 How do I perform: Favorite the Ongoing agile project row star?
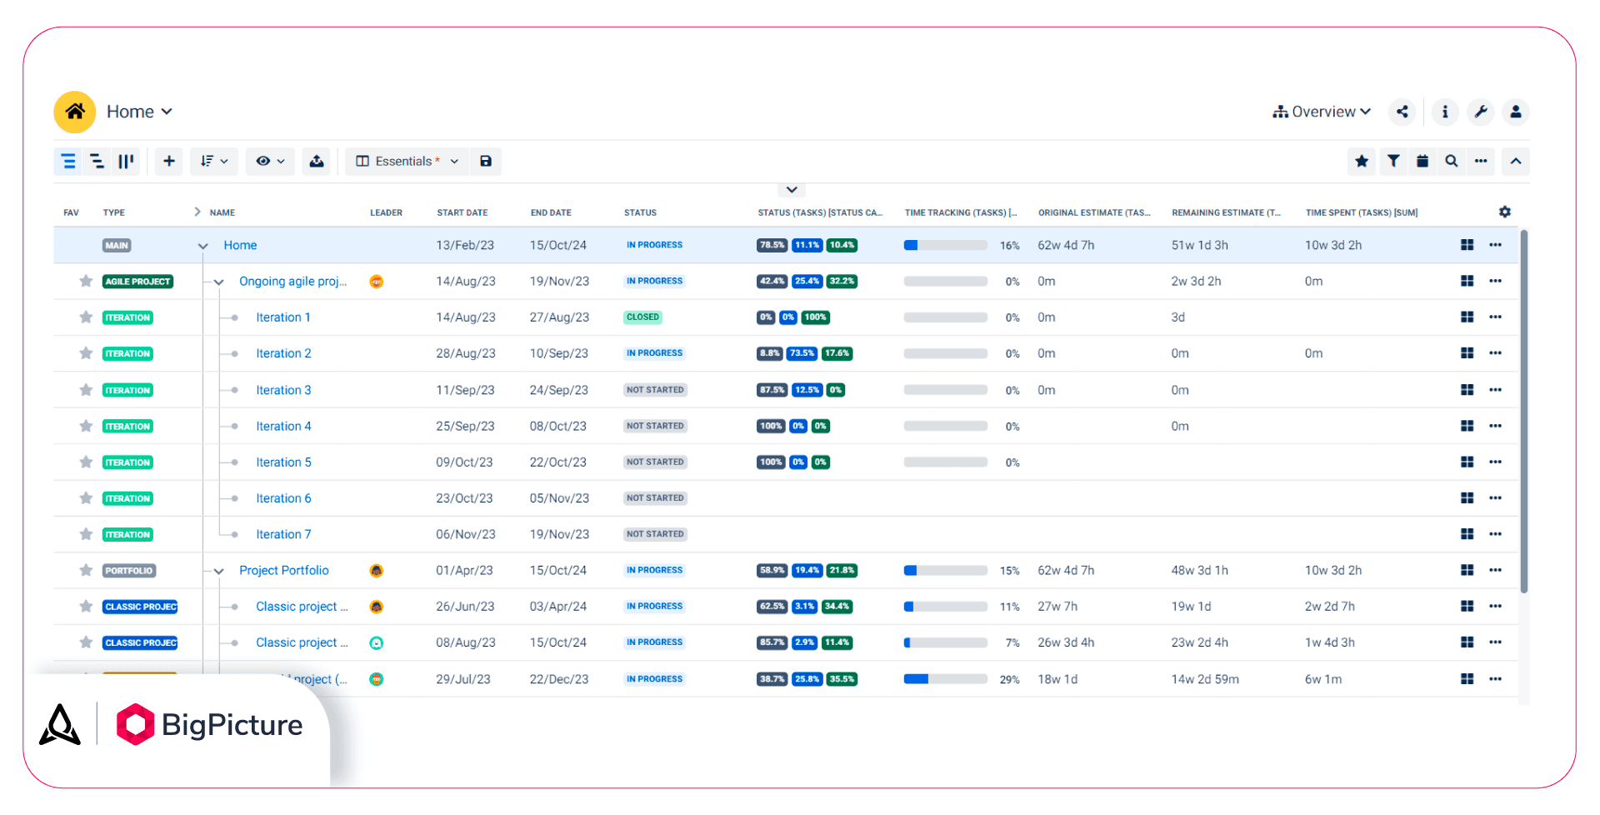(86, 281)
